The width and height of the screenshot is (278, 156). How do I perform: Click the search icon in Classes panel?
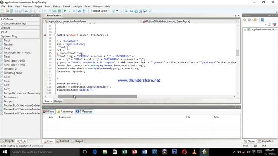click(270, 25)
